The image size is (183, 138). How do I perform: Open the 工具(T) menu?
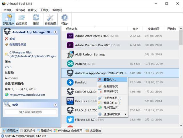pyautogui.click(x=45, y=10)
